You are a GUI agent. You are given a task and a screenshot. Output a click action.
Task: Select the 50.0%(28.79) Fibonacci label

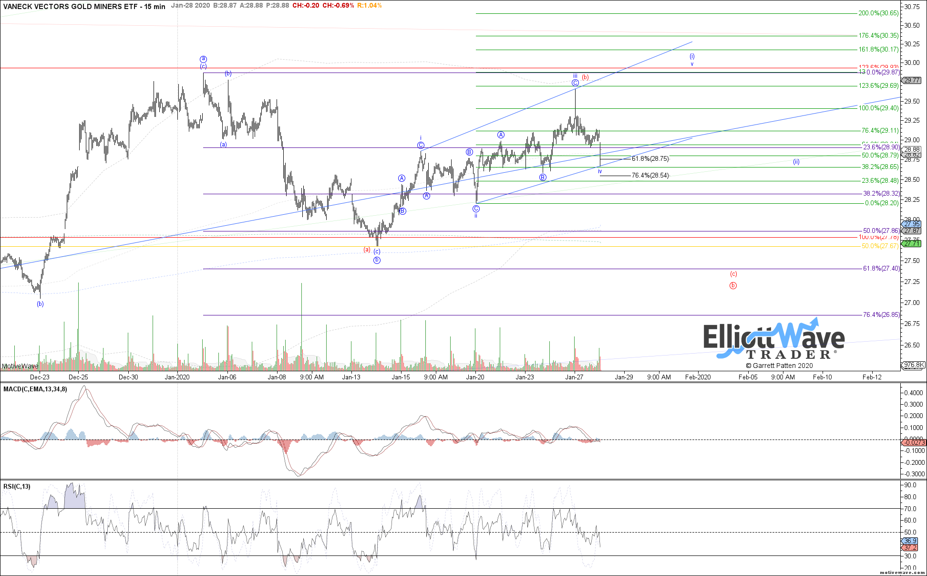[x=880, y=156]
